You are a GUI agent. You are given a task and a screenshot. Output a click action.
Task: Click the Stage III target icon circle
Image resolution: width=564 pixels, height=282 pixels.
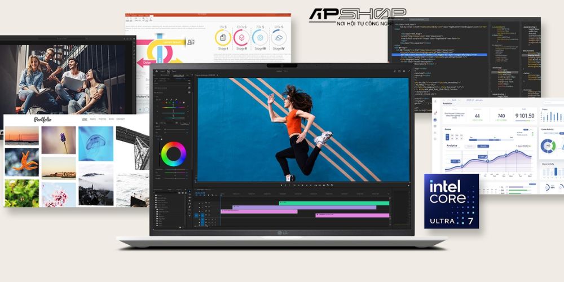point(259,37)
